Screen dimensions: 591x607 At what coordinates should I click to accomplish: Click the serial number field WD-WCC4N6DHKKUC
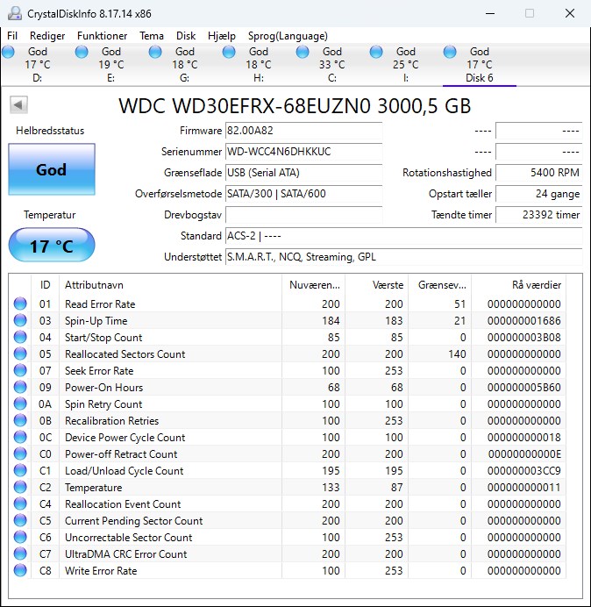click(x=303, y=152)
